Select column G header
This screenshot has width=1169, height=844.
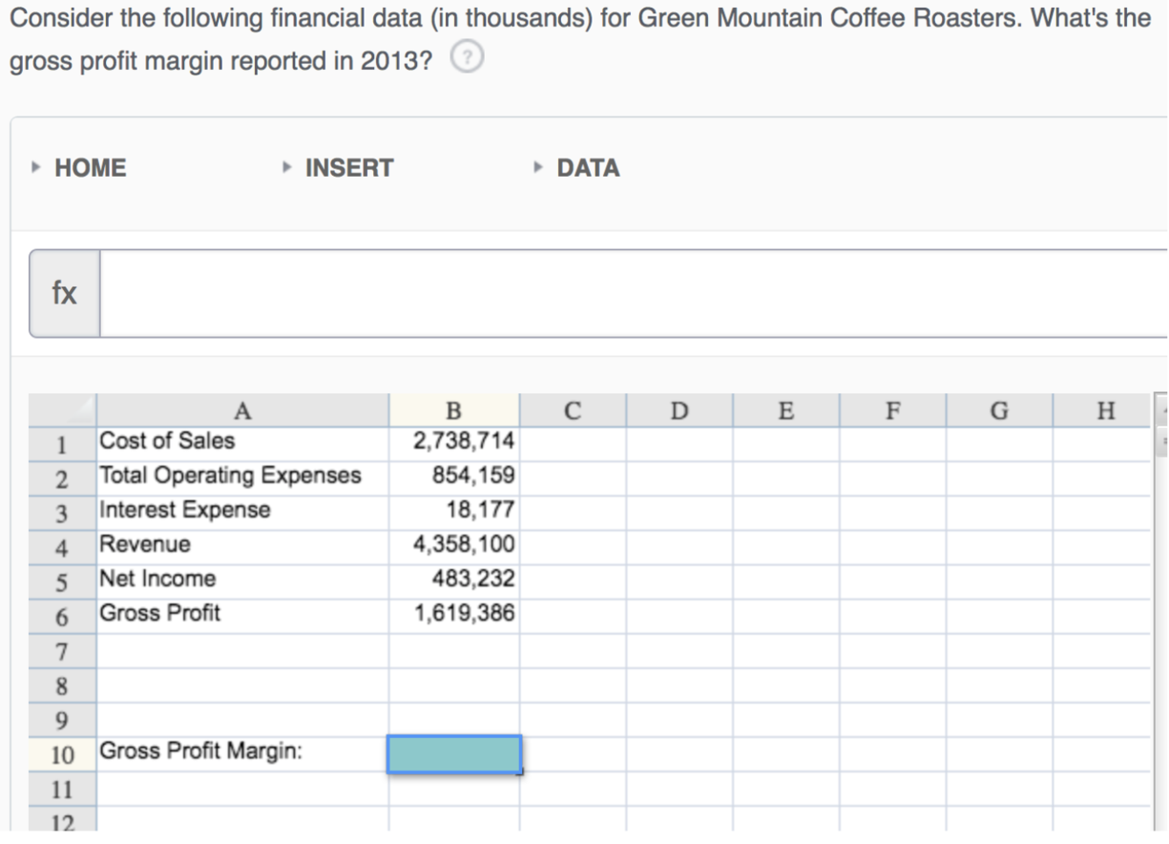1000,410
